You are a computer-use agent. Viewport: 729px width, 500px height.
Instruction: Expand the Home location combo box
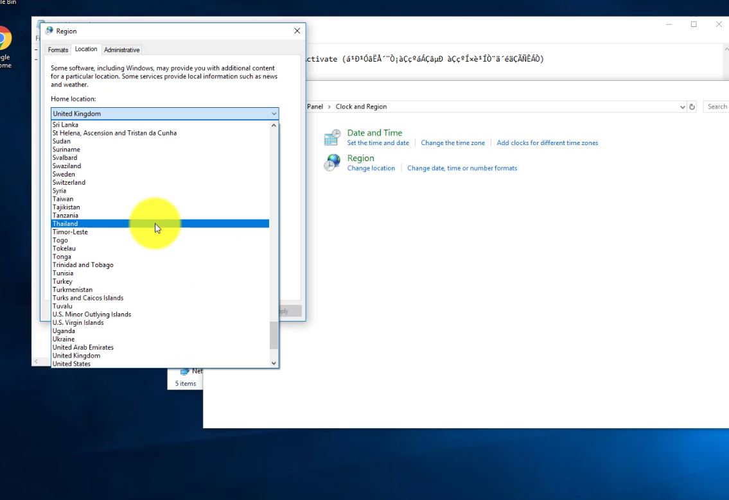(x=164, y=114)
